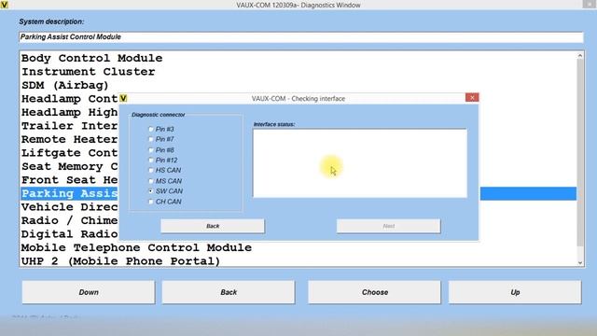Select the Digital Radio list entry
Viewport: 597px width, 336px height.
click(70, 234)
